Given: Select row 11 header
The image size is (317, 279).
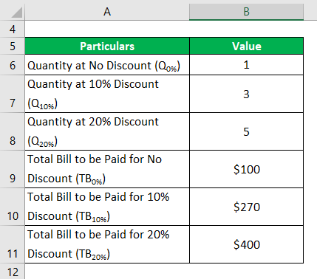Looking at the screenshot, I should click(x=13, y=244).
